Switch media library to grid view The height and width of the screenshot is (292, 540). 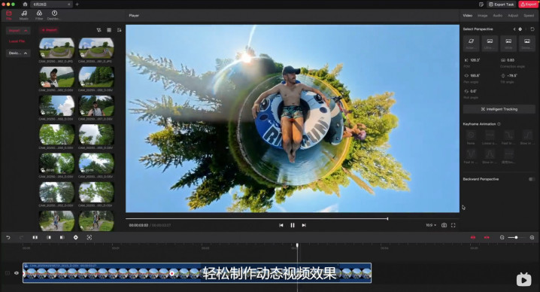click(109, 30)
